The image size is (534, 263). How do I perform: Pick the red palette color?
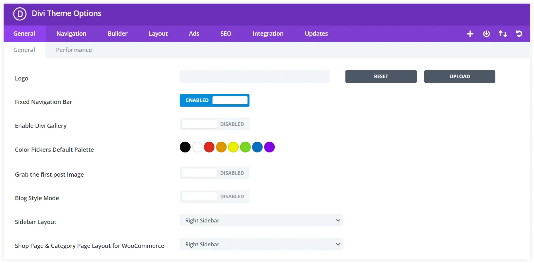209,147
